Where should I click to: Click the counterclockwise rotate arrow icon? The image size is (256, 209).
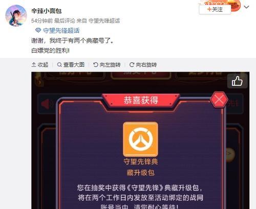(96, 65)
